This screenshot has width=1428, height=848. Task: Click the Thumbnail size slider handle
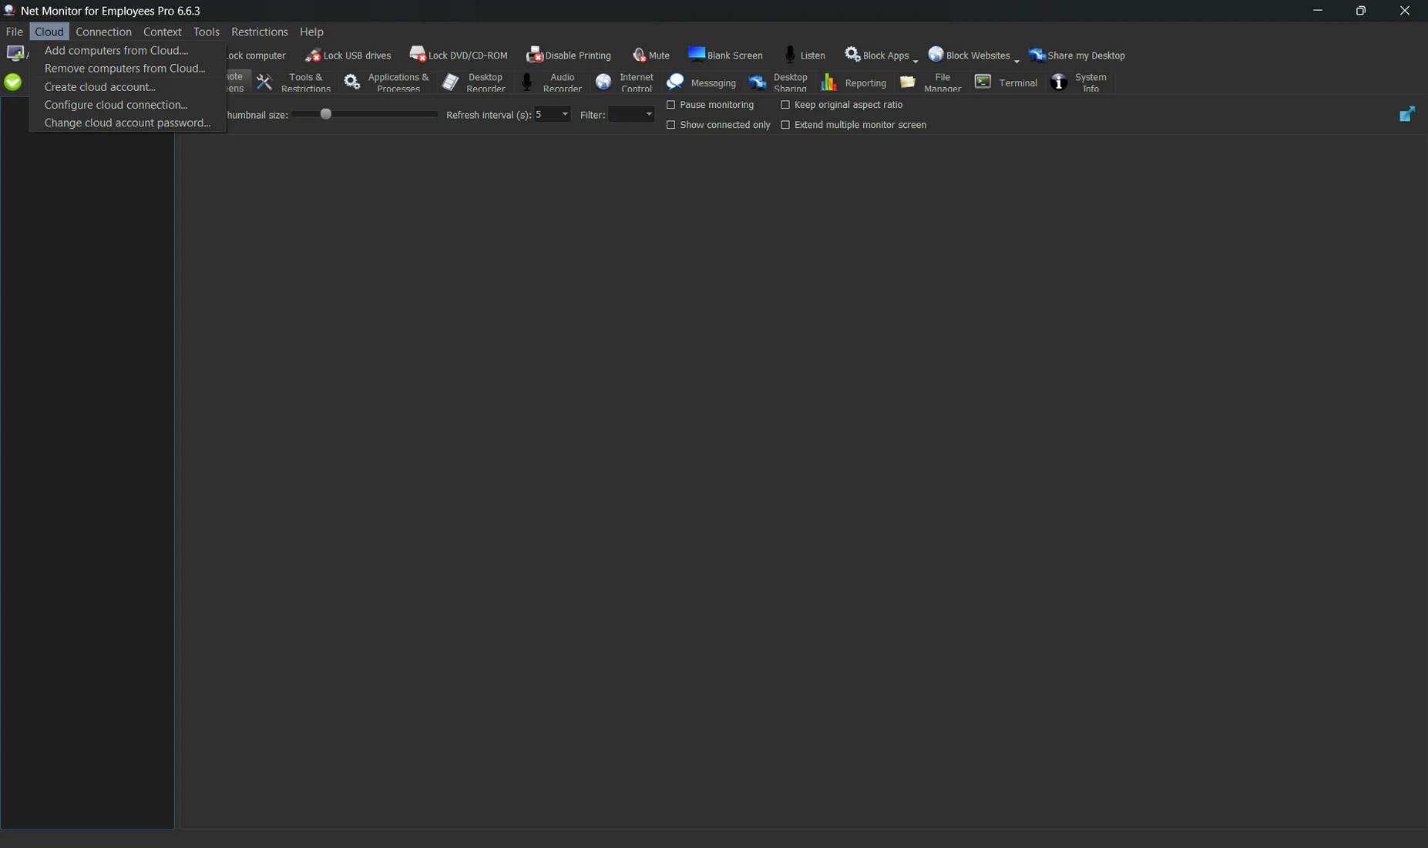coord(326,114)
